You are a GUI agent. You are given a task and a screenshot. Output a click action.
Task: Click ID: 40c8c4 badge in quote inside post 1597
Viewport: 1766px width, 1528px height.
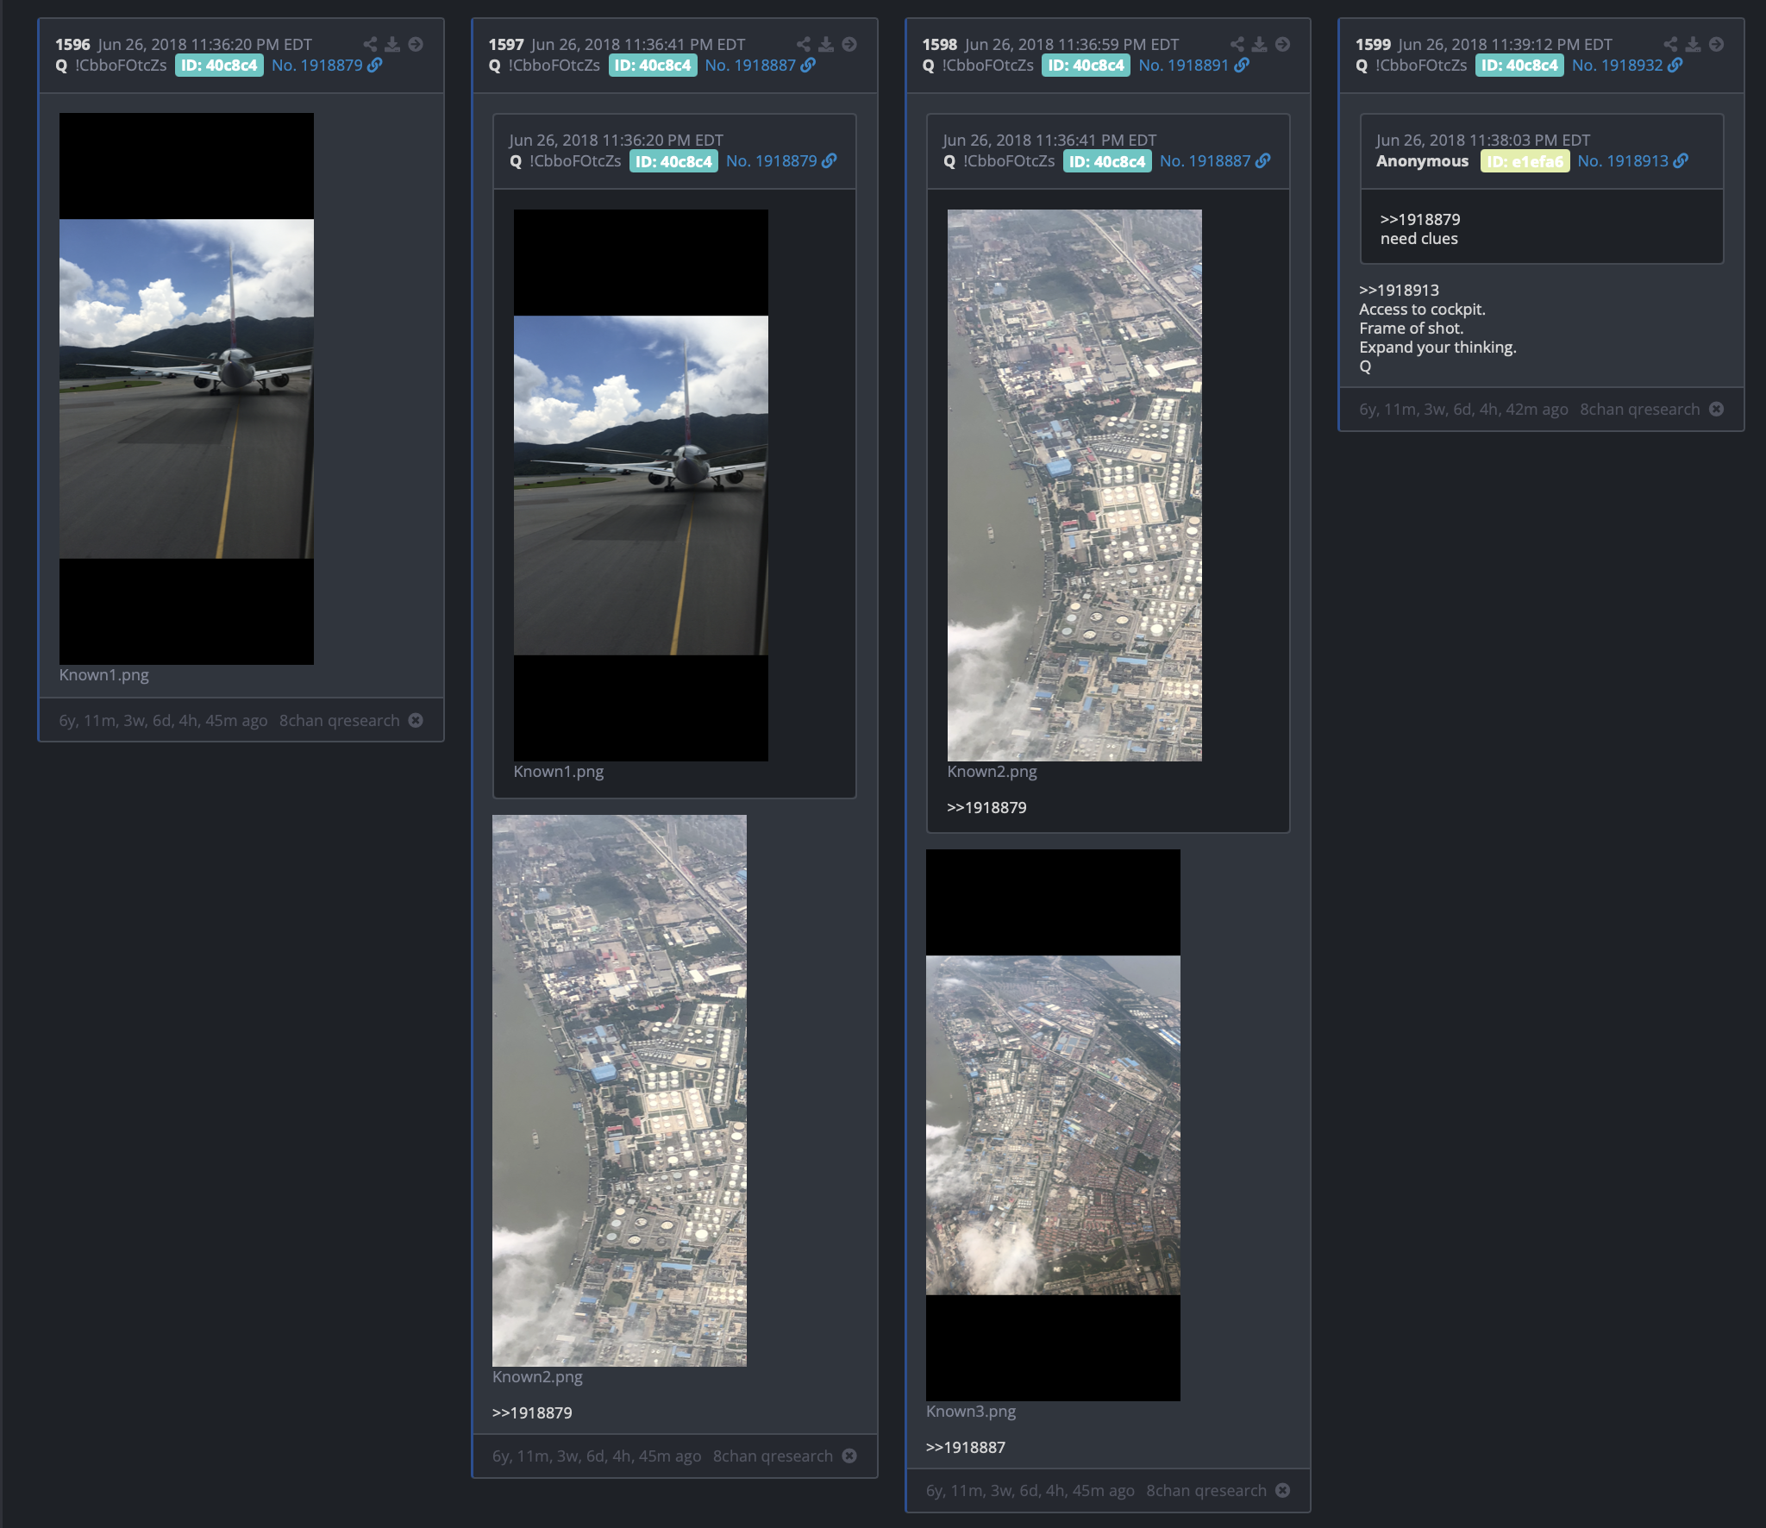click(673, 161)
